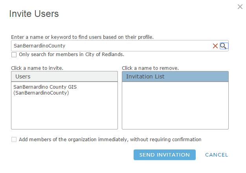Screen dimensions: 246x173
Task: Click inside the empty Invitation List box
Action: pos(175,105)
